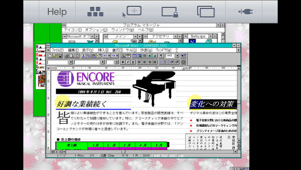Open 編集(E) menu in Word

[73, 50]
